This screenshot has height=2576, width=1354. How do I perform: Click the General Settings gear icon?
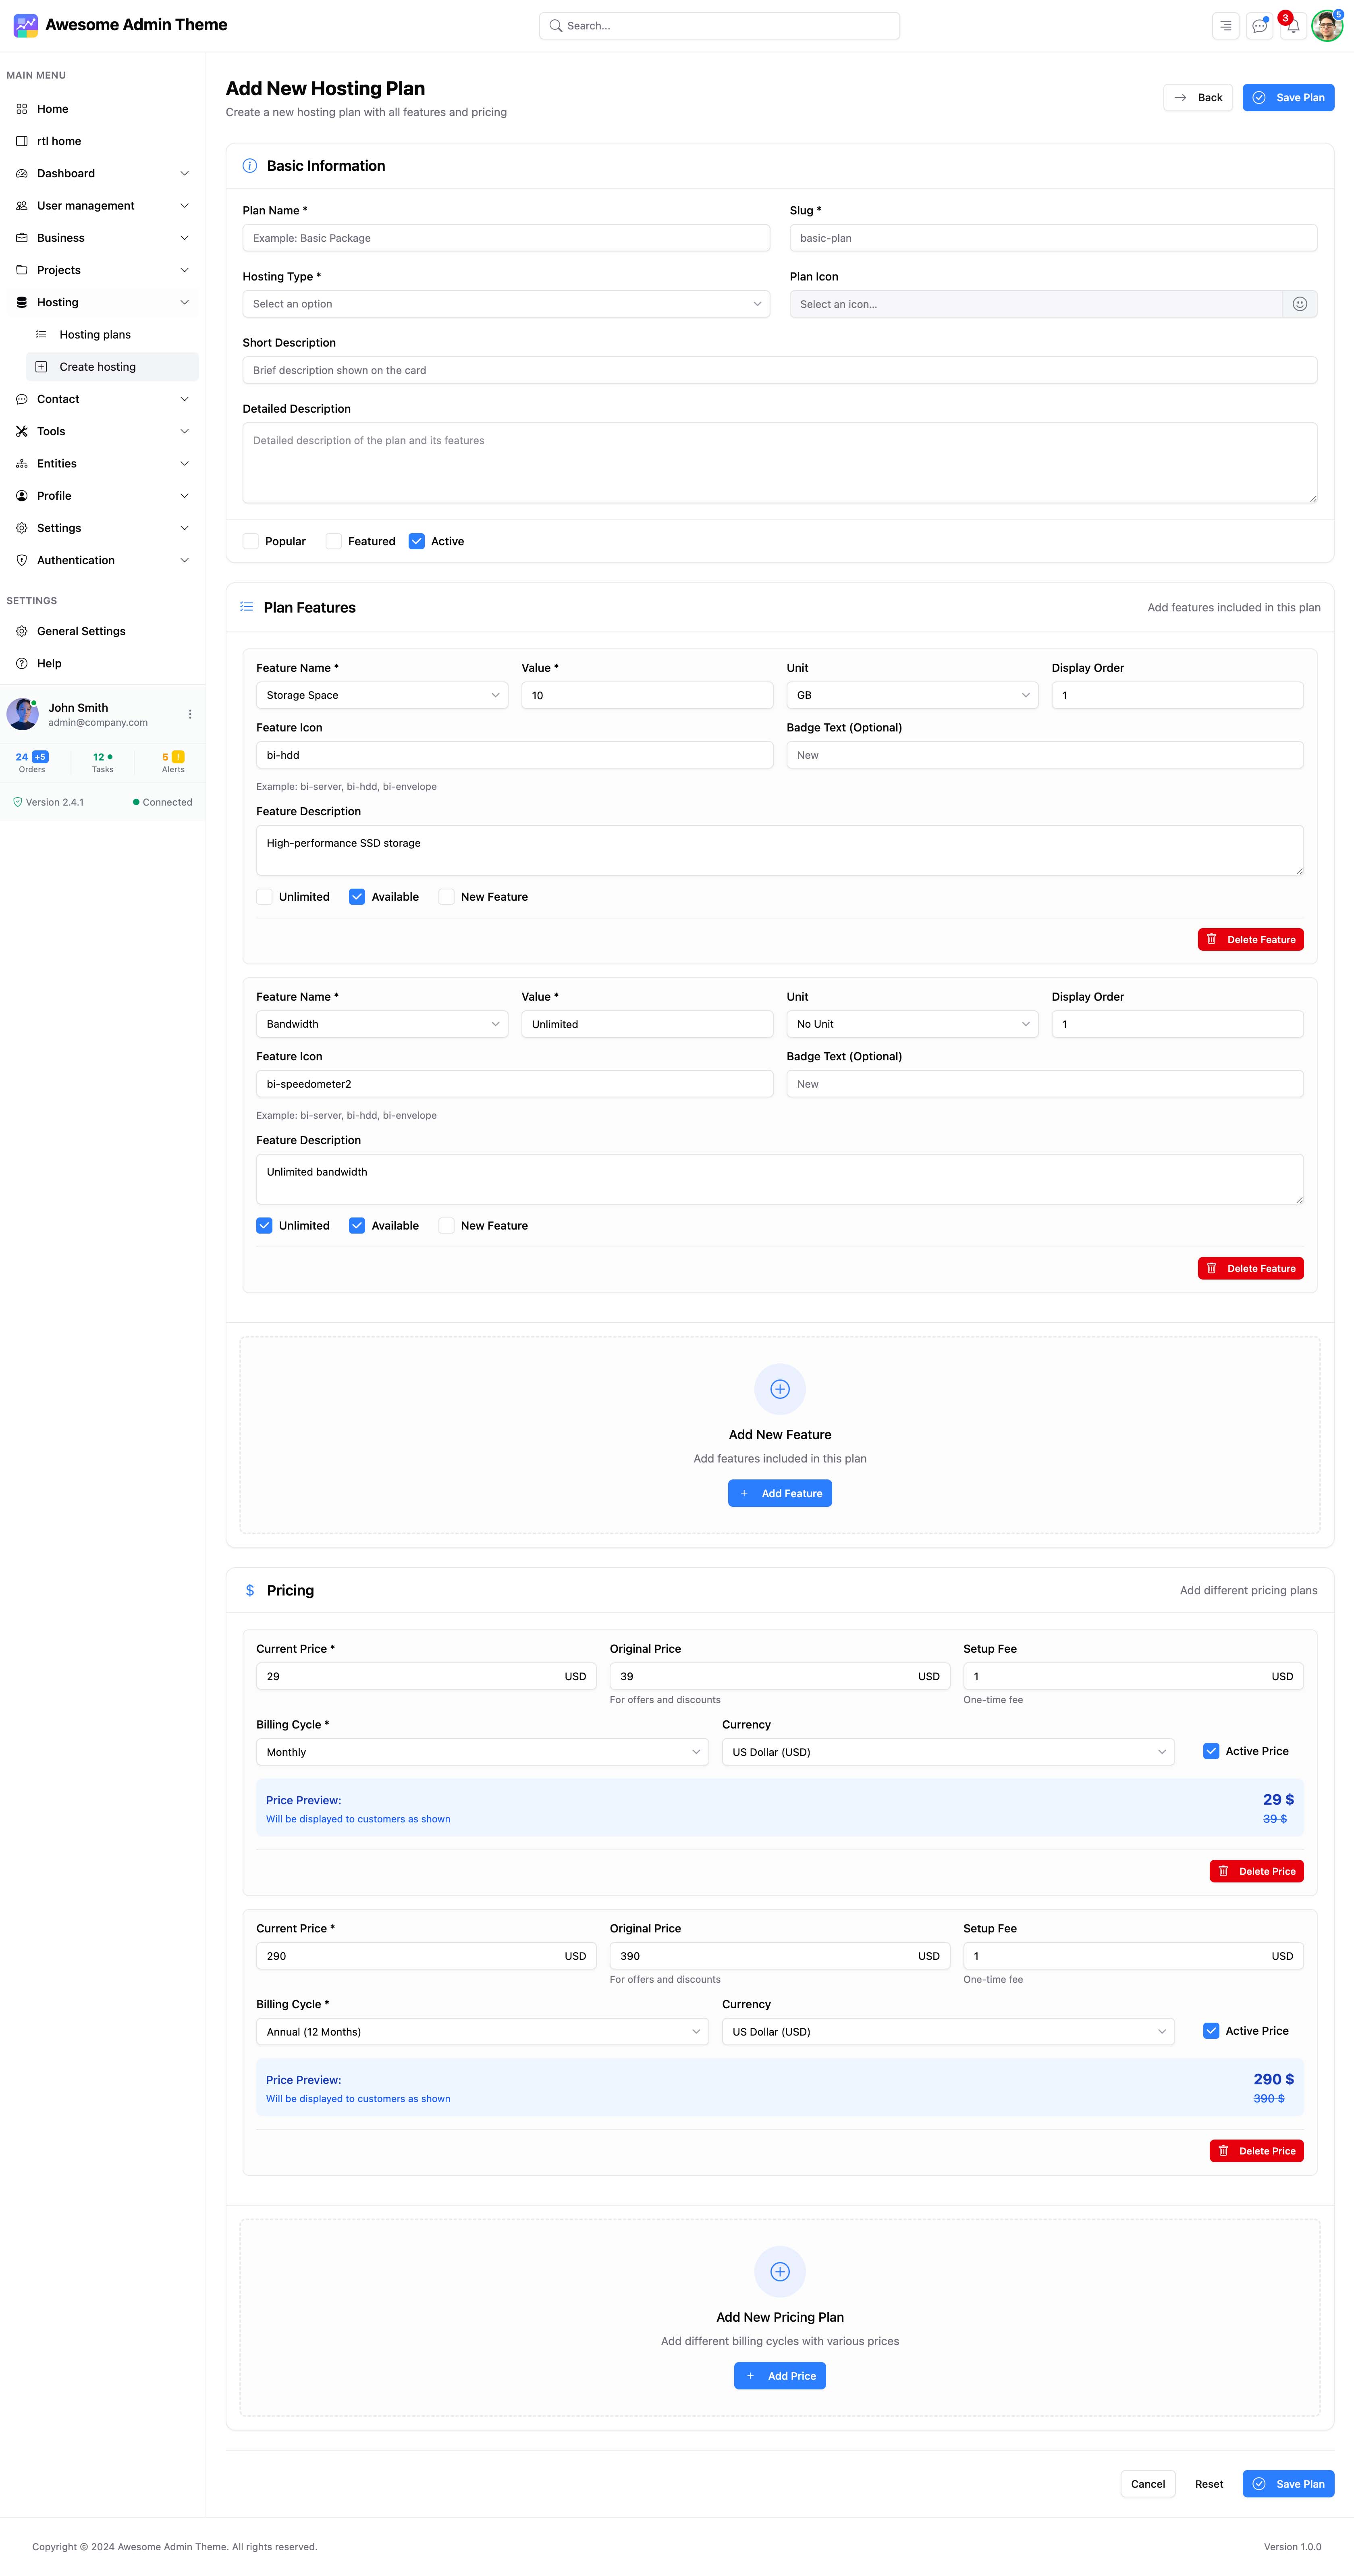pyautogui.click(x=22, y=631)
